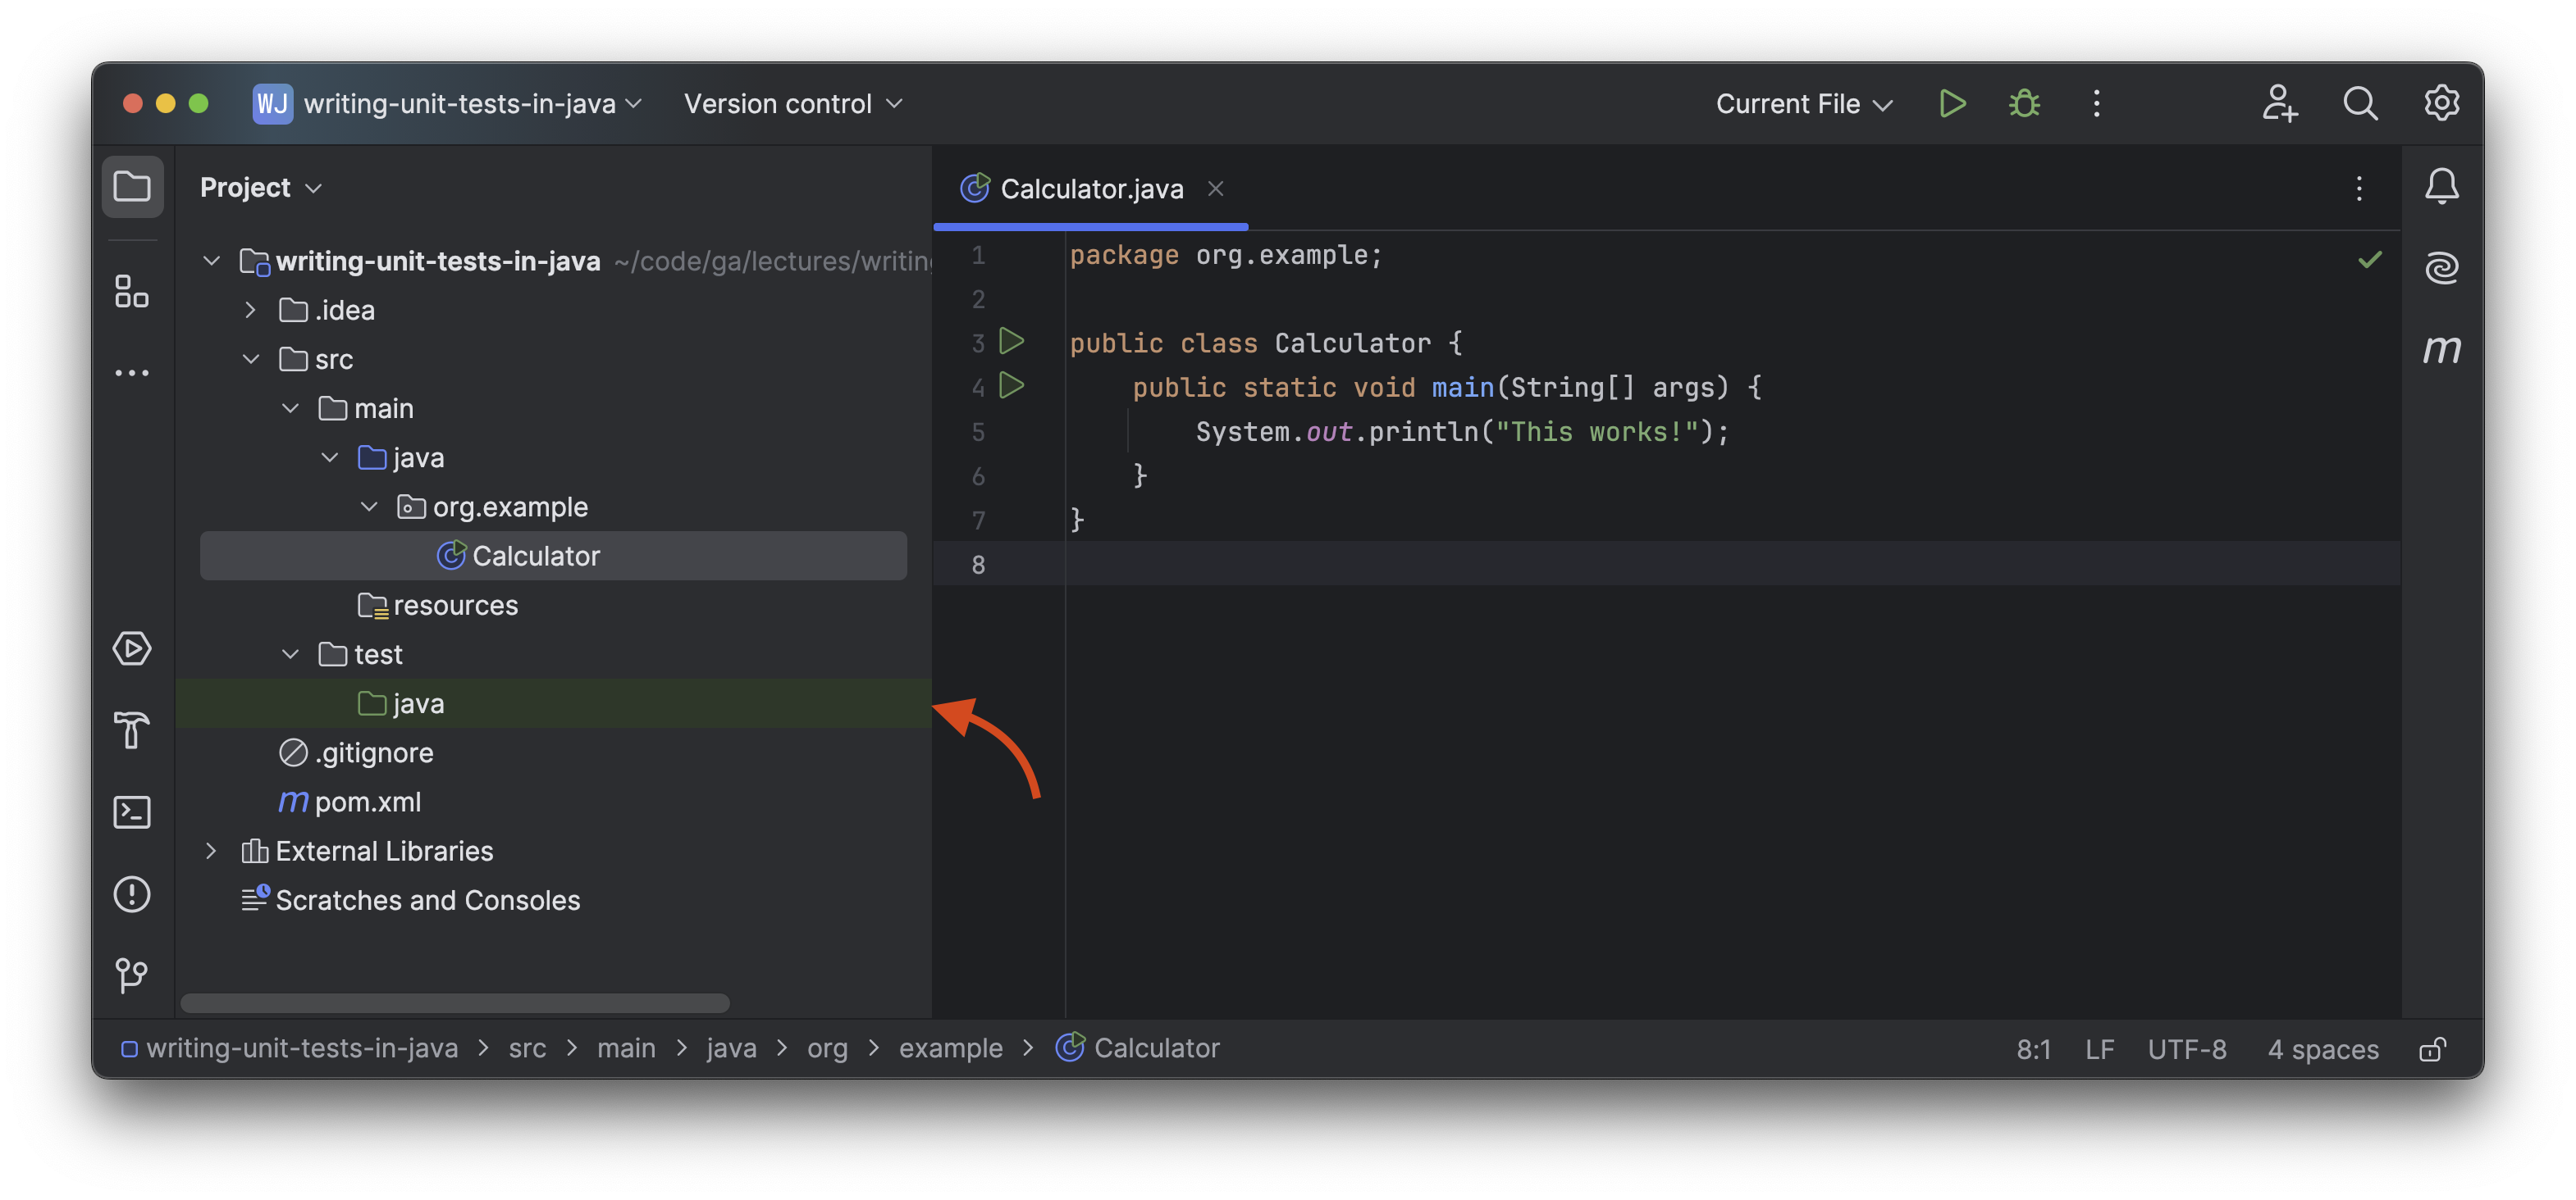Collapse the src folder
2576x1200 pixels.
(251, 360)
